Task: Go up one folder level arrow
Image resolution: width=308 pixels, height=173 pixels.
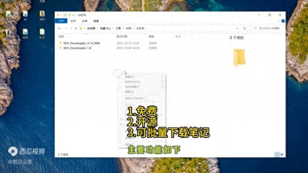Action: [x=76, y=28]
